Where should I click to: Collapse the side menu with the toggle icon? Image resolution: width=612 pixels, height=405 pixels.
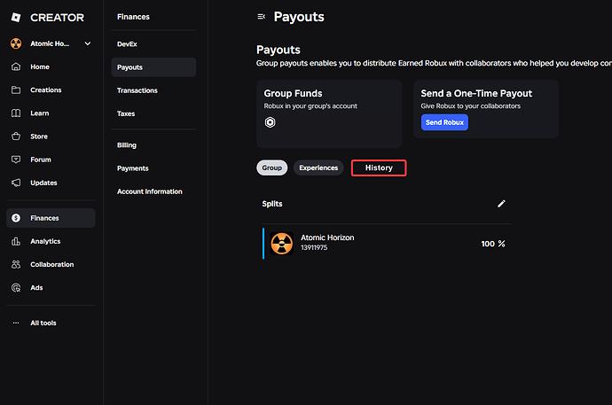[x=262, y=16]
